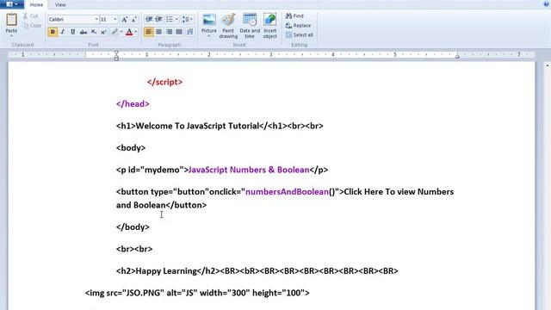The image size is (551, 310).
Task: Click the right indent marker on ruler
Action: (x=457, y=56)
